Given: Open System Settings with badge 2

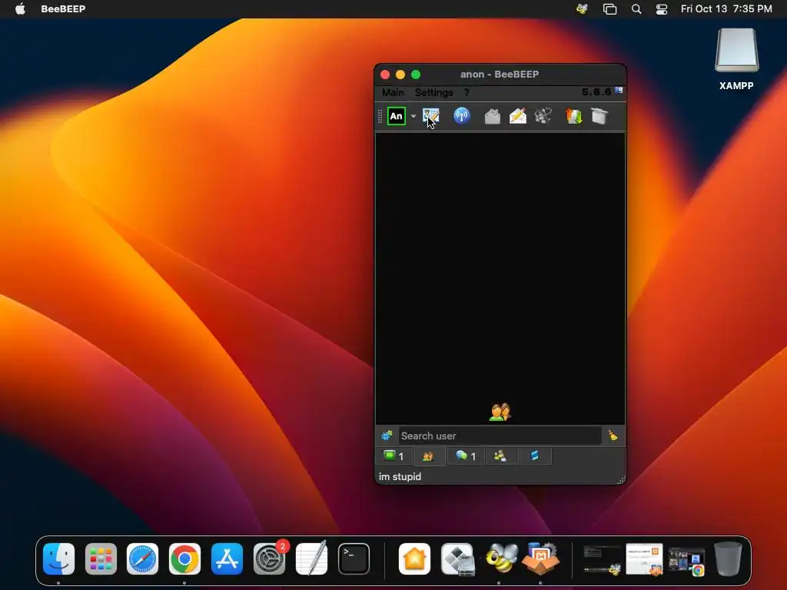Looking at the screenshot, I should pyautogui.click(x=270, y=559).
